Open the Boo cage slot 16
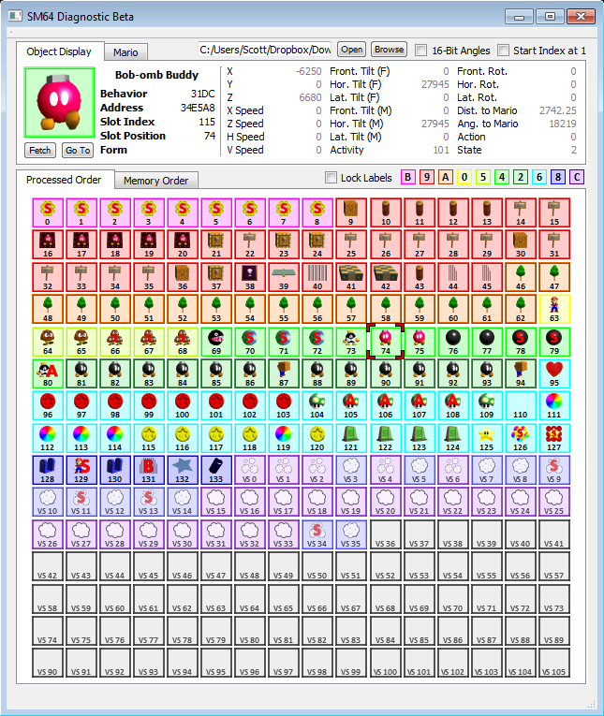This screenshot has height=716, width=604. 48,245
